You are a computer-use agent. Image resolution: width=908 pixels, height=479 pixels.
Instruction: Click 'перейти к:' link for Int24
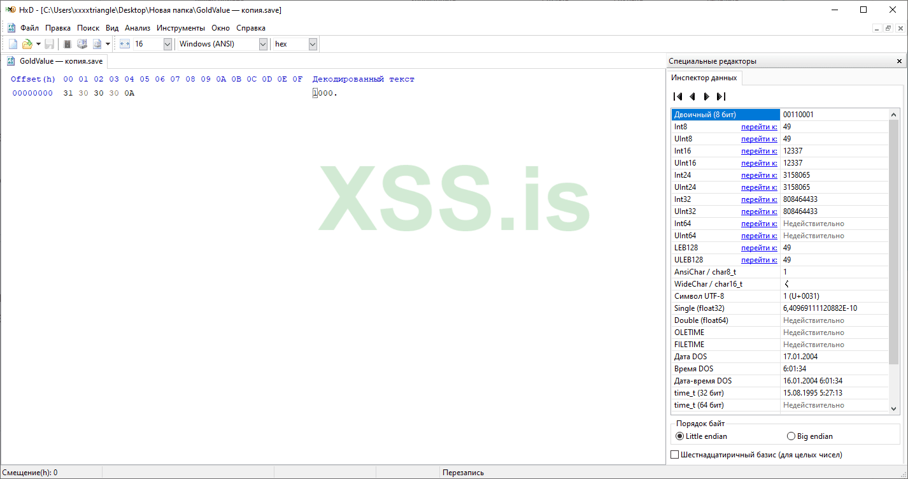click(759, 175)
